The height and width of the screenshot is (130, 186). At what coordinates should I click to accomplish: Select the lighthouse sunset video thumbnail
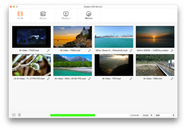[x=73, y=37]
